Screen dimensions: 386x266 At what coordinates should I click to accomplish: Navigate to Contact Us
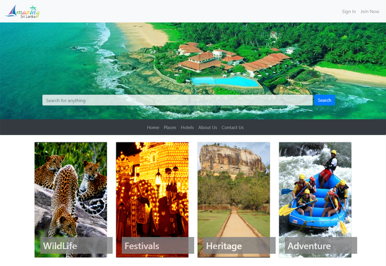point(233,128)
